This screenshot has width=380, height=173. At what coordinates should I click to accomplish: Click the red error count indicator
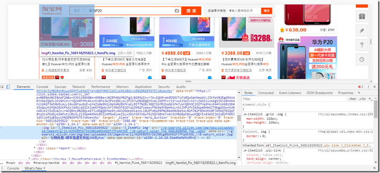361,86
